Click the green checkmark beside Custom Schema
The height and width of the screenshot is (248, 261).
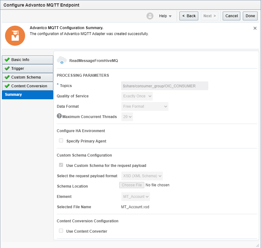[x=7, y=77]
